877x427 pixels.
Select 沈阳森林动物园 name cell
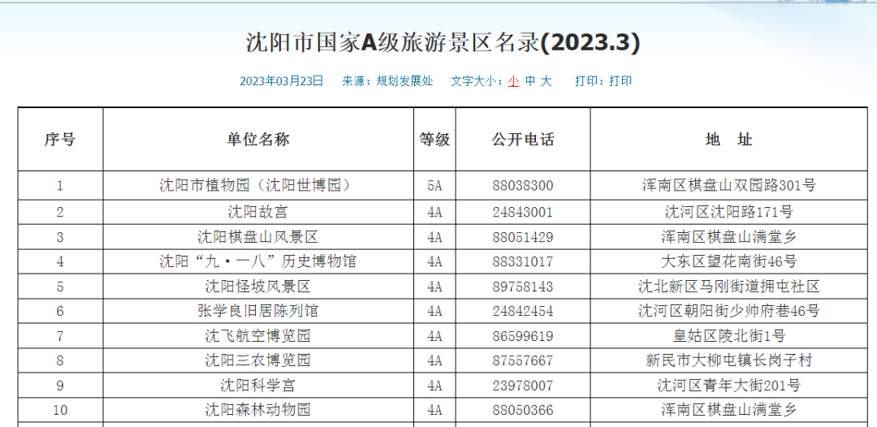point(258,410)
